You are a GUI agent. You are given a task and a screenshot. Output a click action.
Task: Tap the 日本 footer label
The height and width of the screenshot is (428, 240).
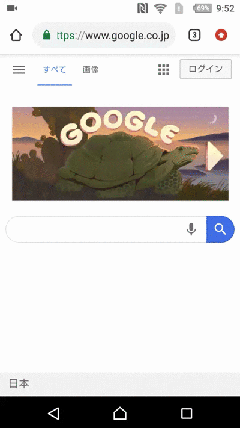pos(19,383)
